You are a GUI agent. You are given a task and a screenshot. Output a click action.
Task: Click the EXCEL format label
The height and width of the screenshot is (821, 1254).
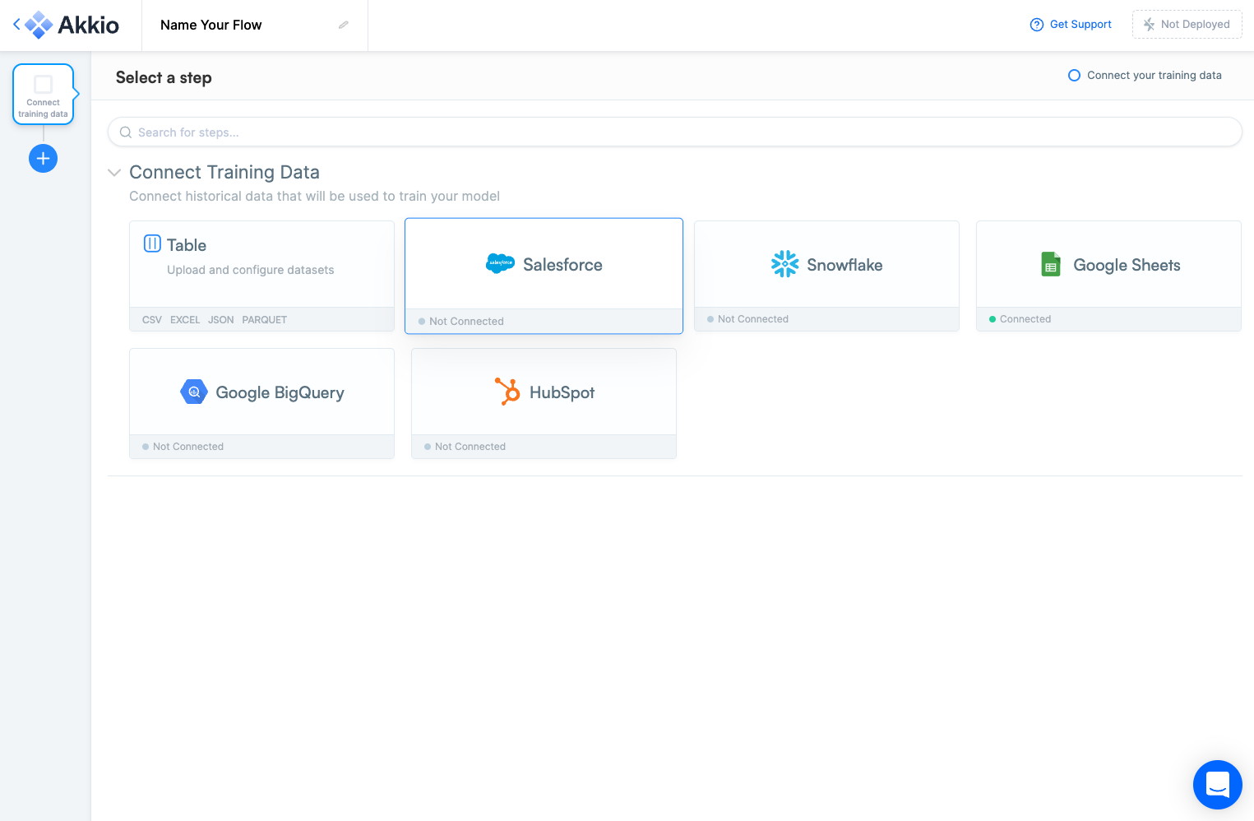tap(185, 320)
